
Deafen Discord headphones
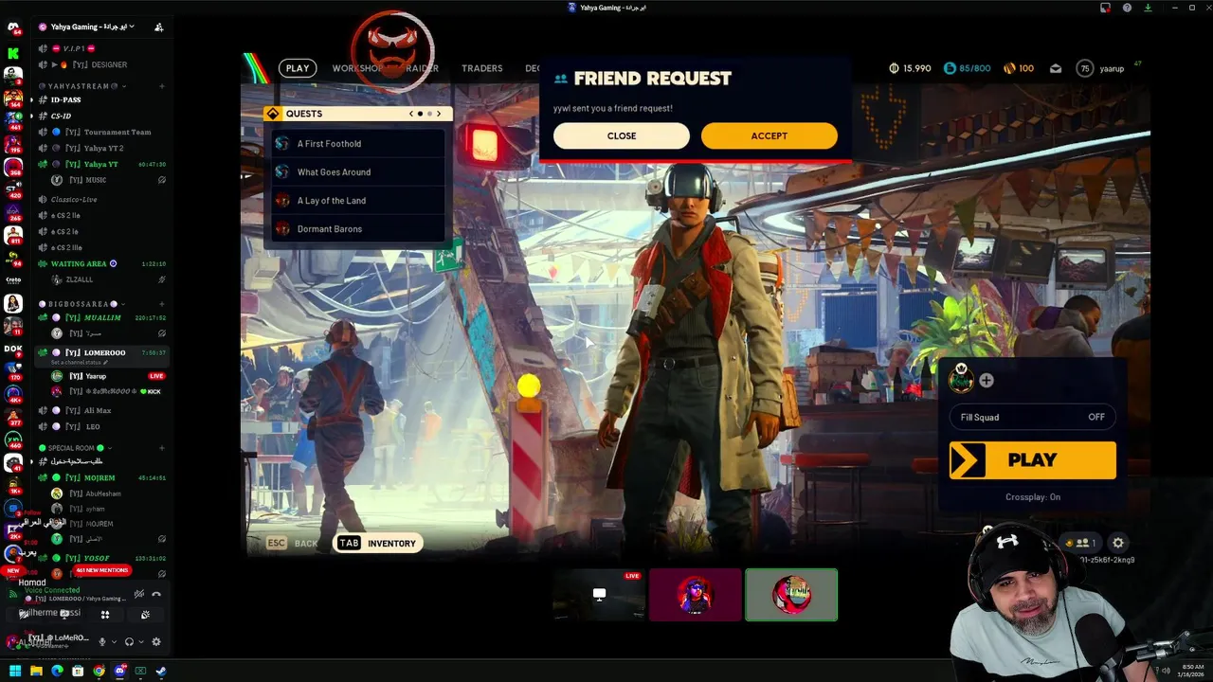click(129, 641)
